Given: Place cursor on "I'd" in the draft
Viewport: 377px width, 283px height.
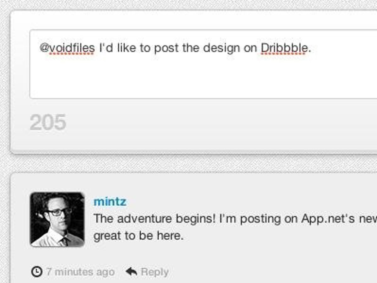Looking at the screenshot, I should [106, 48].
